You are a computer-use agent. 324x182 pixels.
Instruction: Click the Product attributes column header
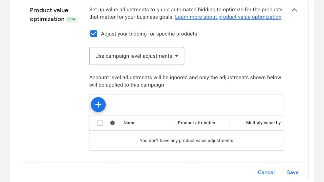196,123
